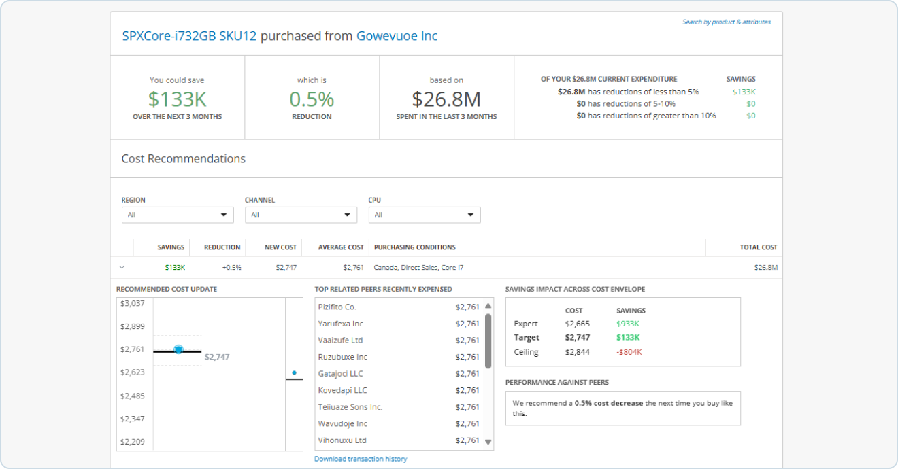This screenshot has width=898, height=469.
Task: Click Search by product & attributes
Action: point(726,22)
